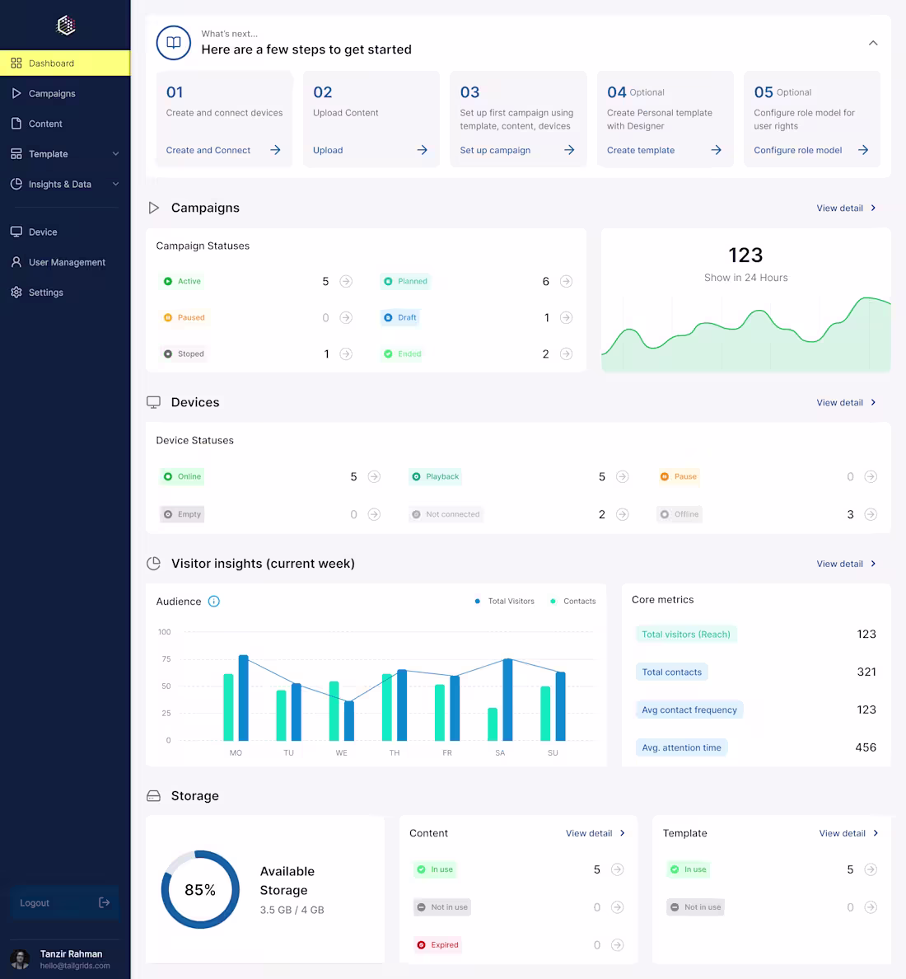Click the Create and Connect link
Viewport: 906px width, 979px height.
tap(208, 150)
